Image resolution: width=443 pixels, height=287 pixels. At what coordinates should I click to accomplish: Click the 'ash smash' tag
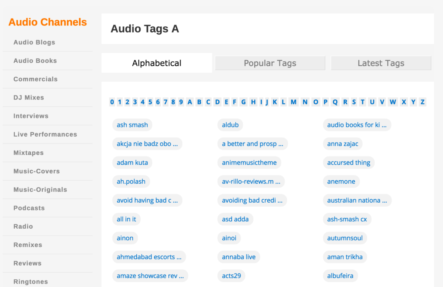point(132,125)
